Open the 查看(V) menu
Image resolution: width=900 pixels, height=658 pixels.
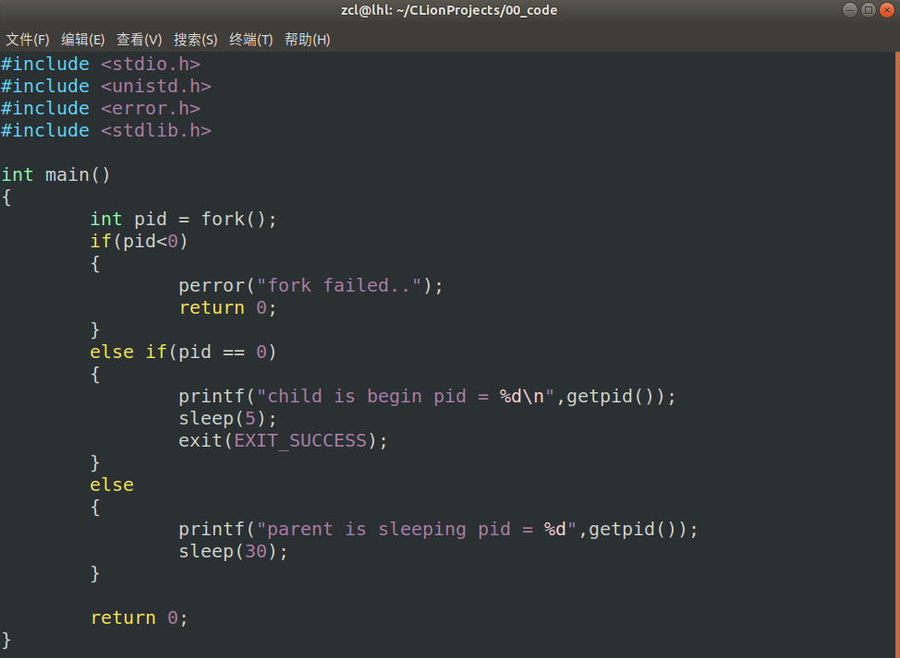(139, 40)
